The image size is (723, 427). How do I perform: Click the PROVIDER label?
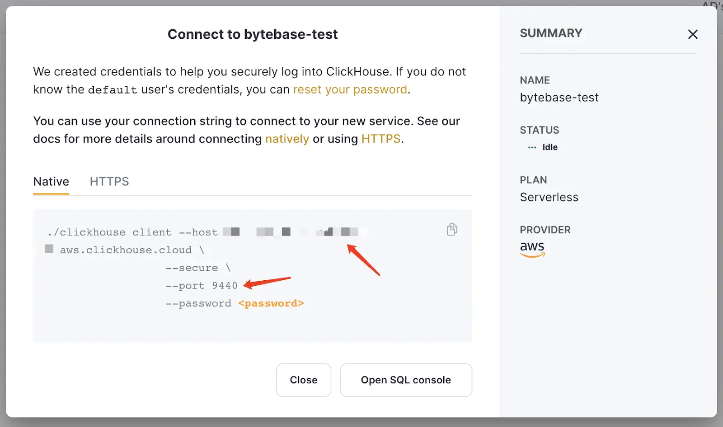545,230
